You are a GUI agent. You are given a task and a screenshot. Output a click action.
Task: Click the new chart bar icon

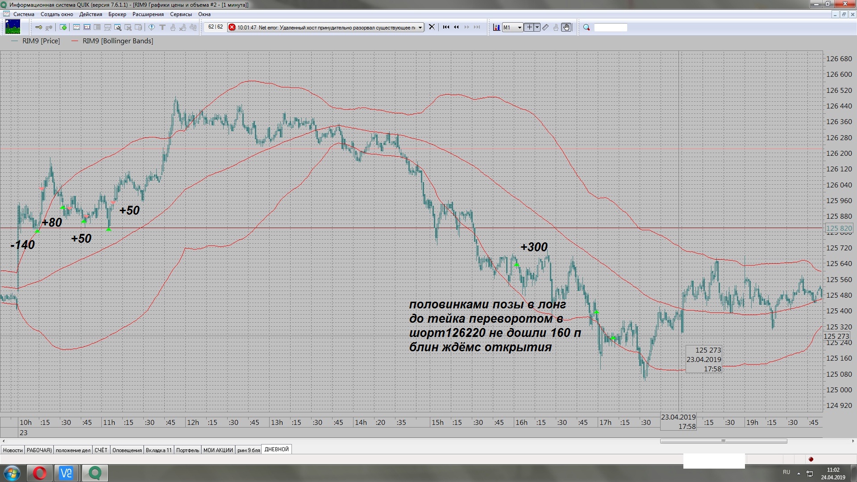(x=496, y=28)
